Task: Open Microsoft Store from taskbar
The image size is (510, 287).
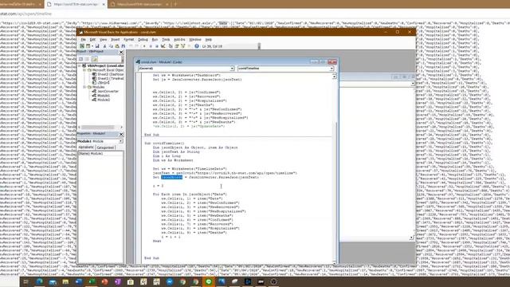Action: [131, 281]
